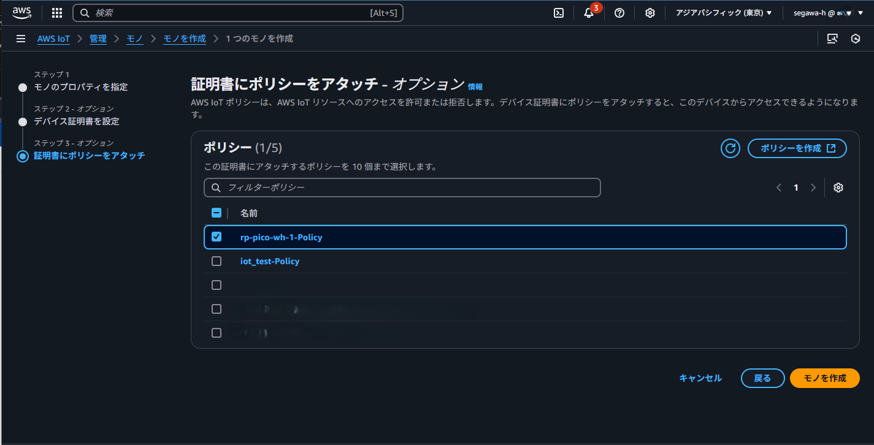The width and height of the screenshot is (874, 445).
Task: Click the ポリシーを作成 button
Action: [797, 148]
